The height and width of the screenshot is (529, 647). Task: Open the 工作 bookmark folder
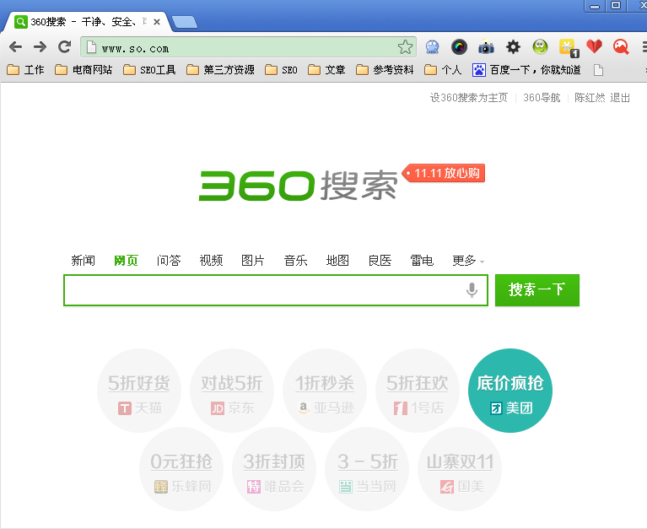pos(25,70)
